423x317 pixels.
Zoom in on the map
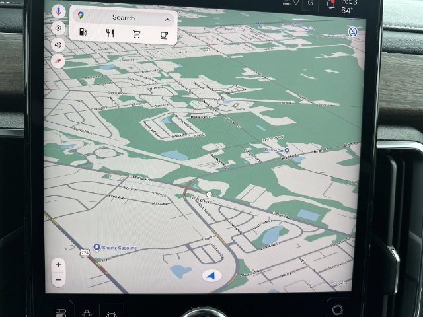pos(58,265)
